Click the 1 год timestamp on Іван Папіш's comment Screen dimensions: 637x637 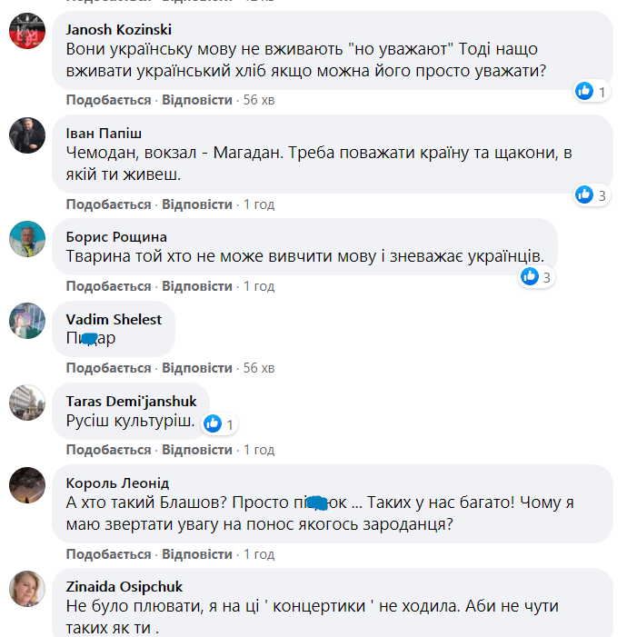pos(259,204)
